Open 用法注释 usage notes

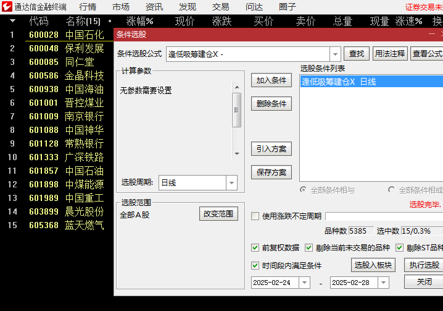pyautogui.click(x=390, y=54)
